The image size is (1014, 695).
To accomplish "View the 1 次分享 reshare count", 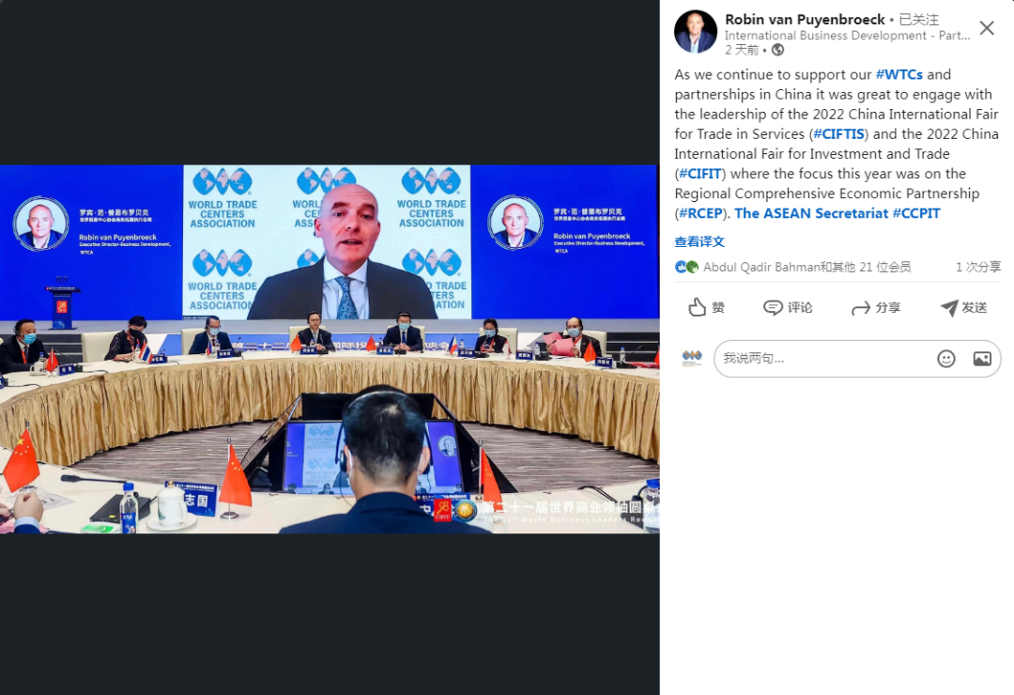I will point(977,267).
